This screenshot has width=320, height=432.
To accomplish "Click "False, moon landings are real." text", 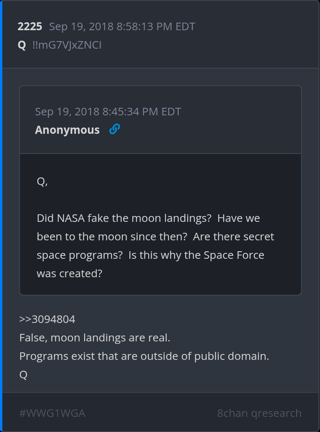I will tap(95, 338).
